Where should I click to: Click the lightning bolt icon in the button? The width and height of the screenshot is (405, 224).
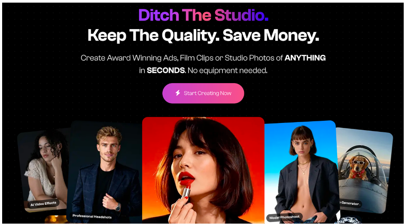178,93
